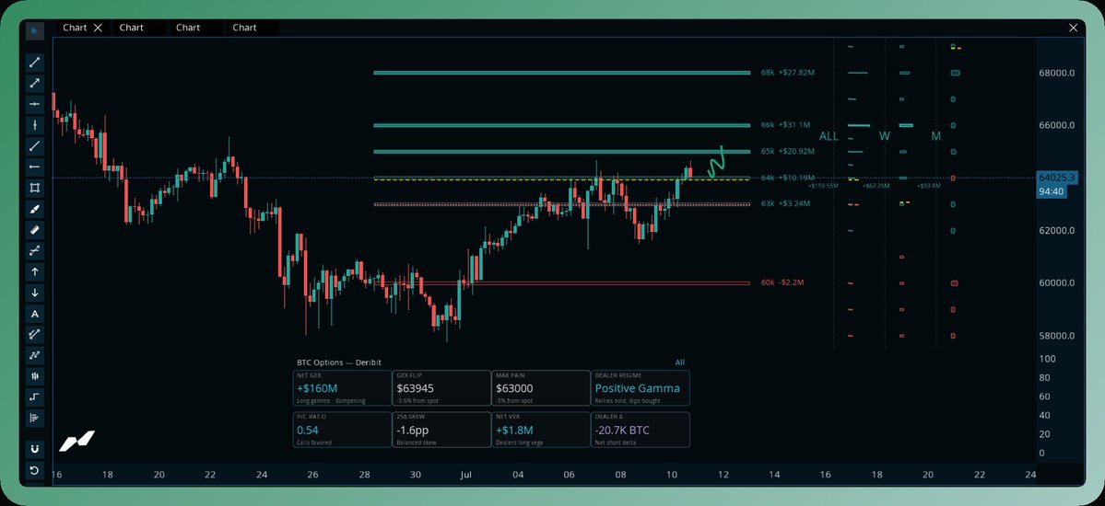This screenshot has width=1105, height=506.
Task: Open the NET GEX +$160M card
Action: coord(342,387)
